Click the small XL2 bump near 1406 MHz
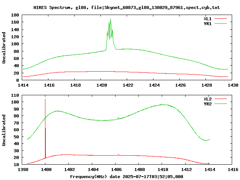The width and height of the screenshot is (240, 180). coord(118,155)
